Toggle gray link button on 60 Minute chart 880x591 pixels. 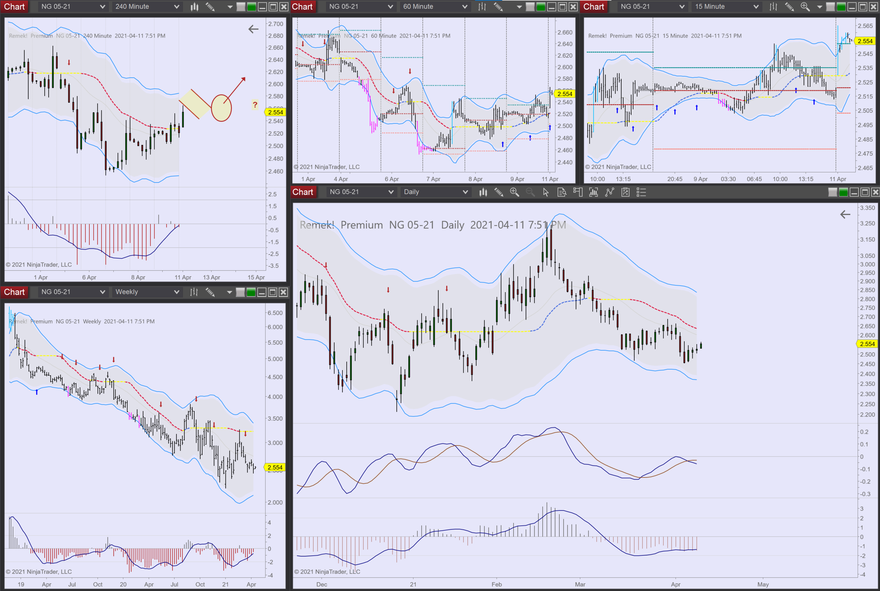530,6
